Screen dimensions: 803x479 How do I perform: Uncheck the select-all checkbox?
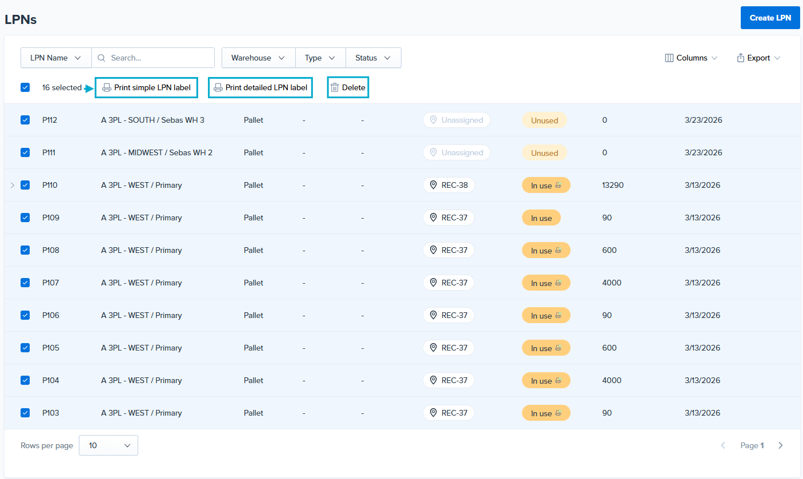pyautogui.click(x=25, y=87)
